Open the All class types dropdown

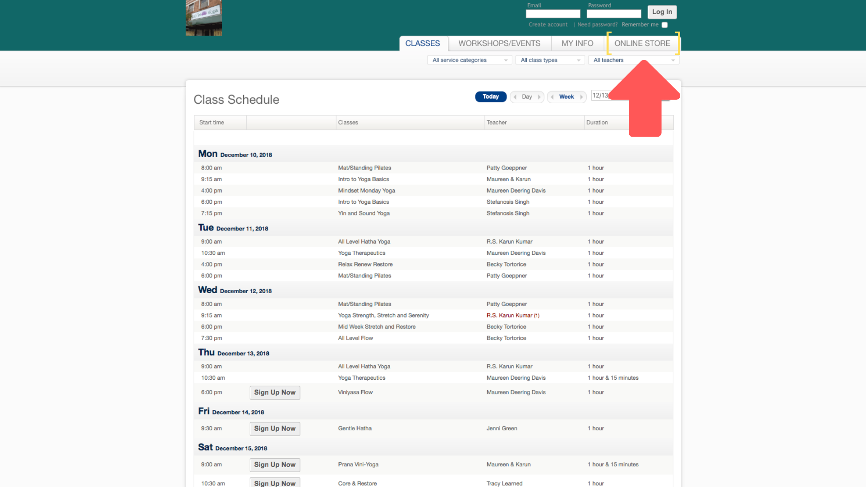pyautogui.click(x=550, y=60)
